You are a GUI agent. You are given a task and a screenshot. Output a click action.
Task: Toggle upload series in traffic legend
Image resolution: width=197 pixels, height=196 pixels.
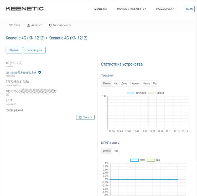[x=156, y=93]
